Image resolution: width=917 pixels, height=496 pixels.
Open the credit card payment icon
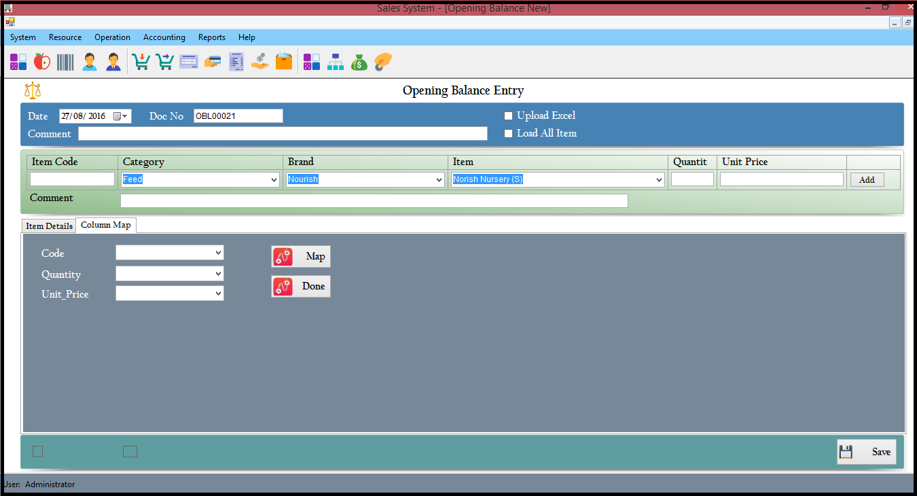click(213, 63)
